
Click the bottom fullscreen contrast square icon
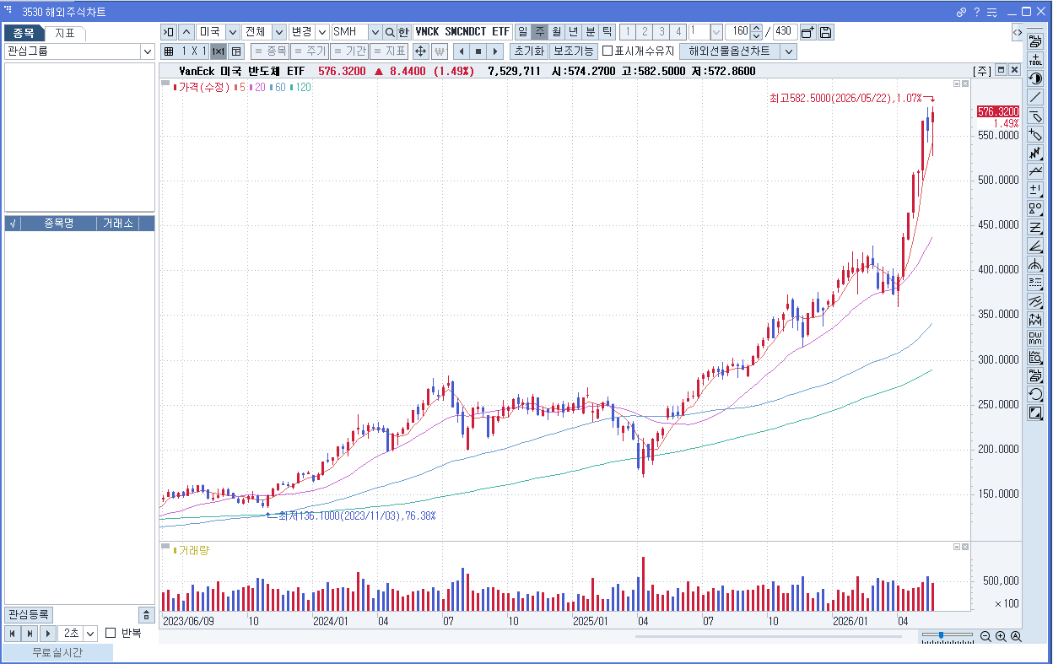(x=1035, y=413)
